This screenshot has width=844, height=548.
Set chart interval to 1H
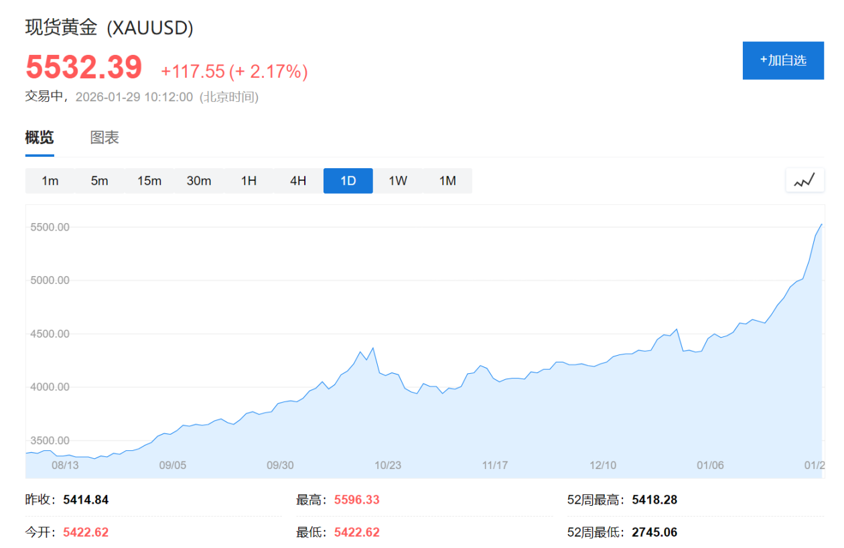(249, 181)
